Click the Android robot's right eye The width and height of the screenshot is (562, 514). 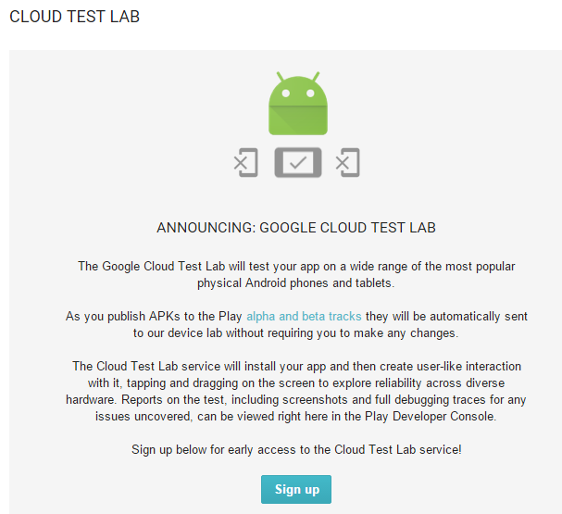point(310,94)
